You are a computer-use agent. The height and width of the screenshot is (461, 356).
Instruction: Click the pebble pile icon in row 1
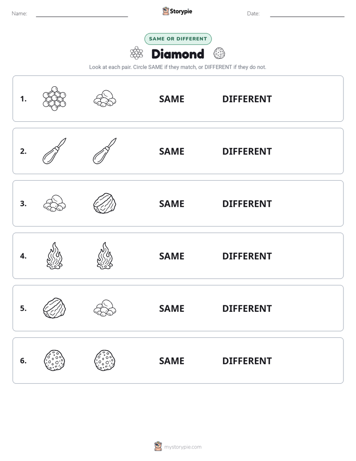105,98
